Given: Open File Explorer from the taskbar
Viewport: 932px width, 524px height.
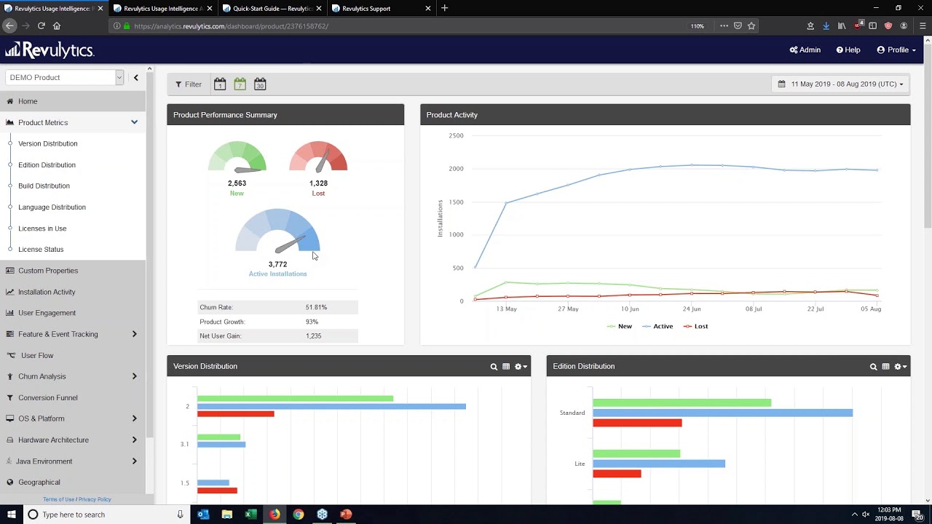Looking at the screenshot, I should 227,515.
